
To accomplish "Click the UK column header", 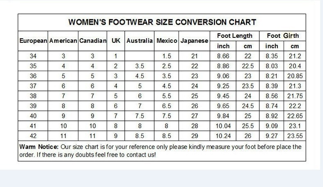I will (116, 40).
